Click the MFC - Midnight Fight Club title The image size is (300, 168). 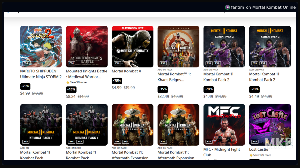point(221,152)
